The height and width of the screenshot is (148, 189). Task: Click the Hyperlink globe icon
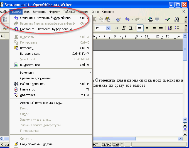click(x=150, y=19)
